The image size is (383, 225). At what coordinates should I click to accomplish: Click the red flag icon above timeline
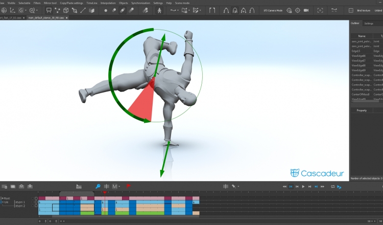tap(128, 187)
